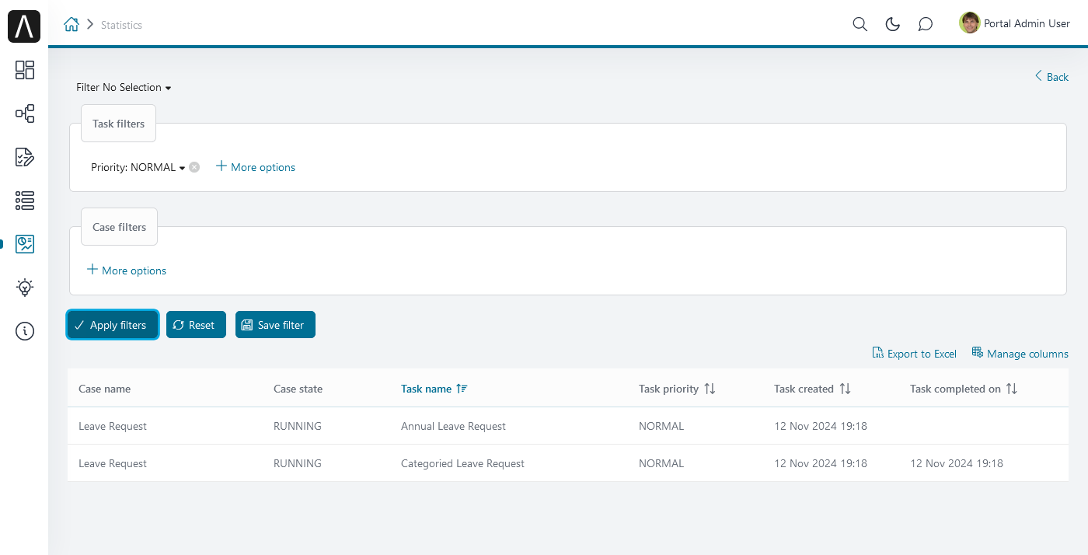Remove the Priority NORMAL filter

click(x=194, y=167)
